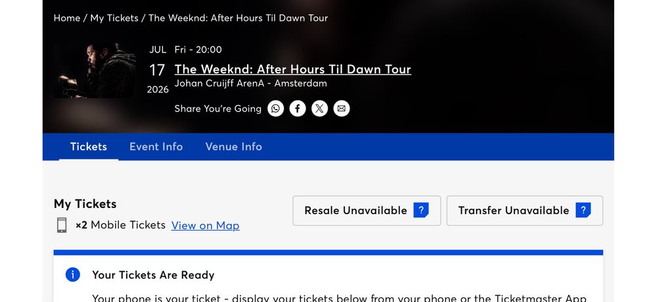Click the Transfer Unavailable question mark icon

(x=583, y=210)
